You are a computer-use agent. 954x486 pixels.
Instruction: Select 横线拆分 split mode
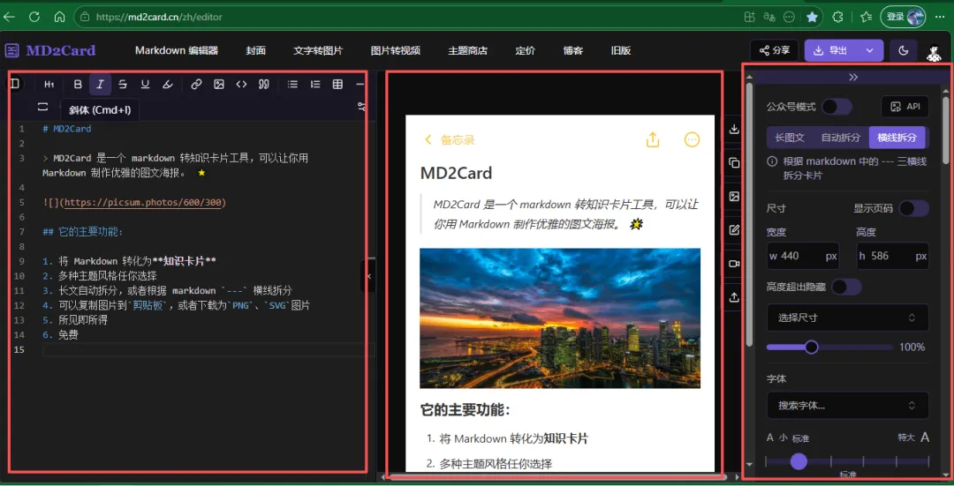coord(897,138)
